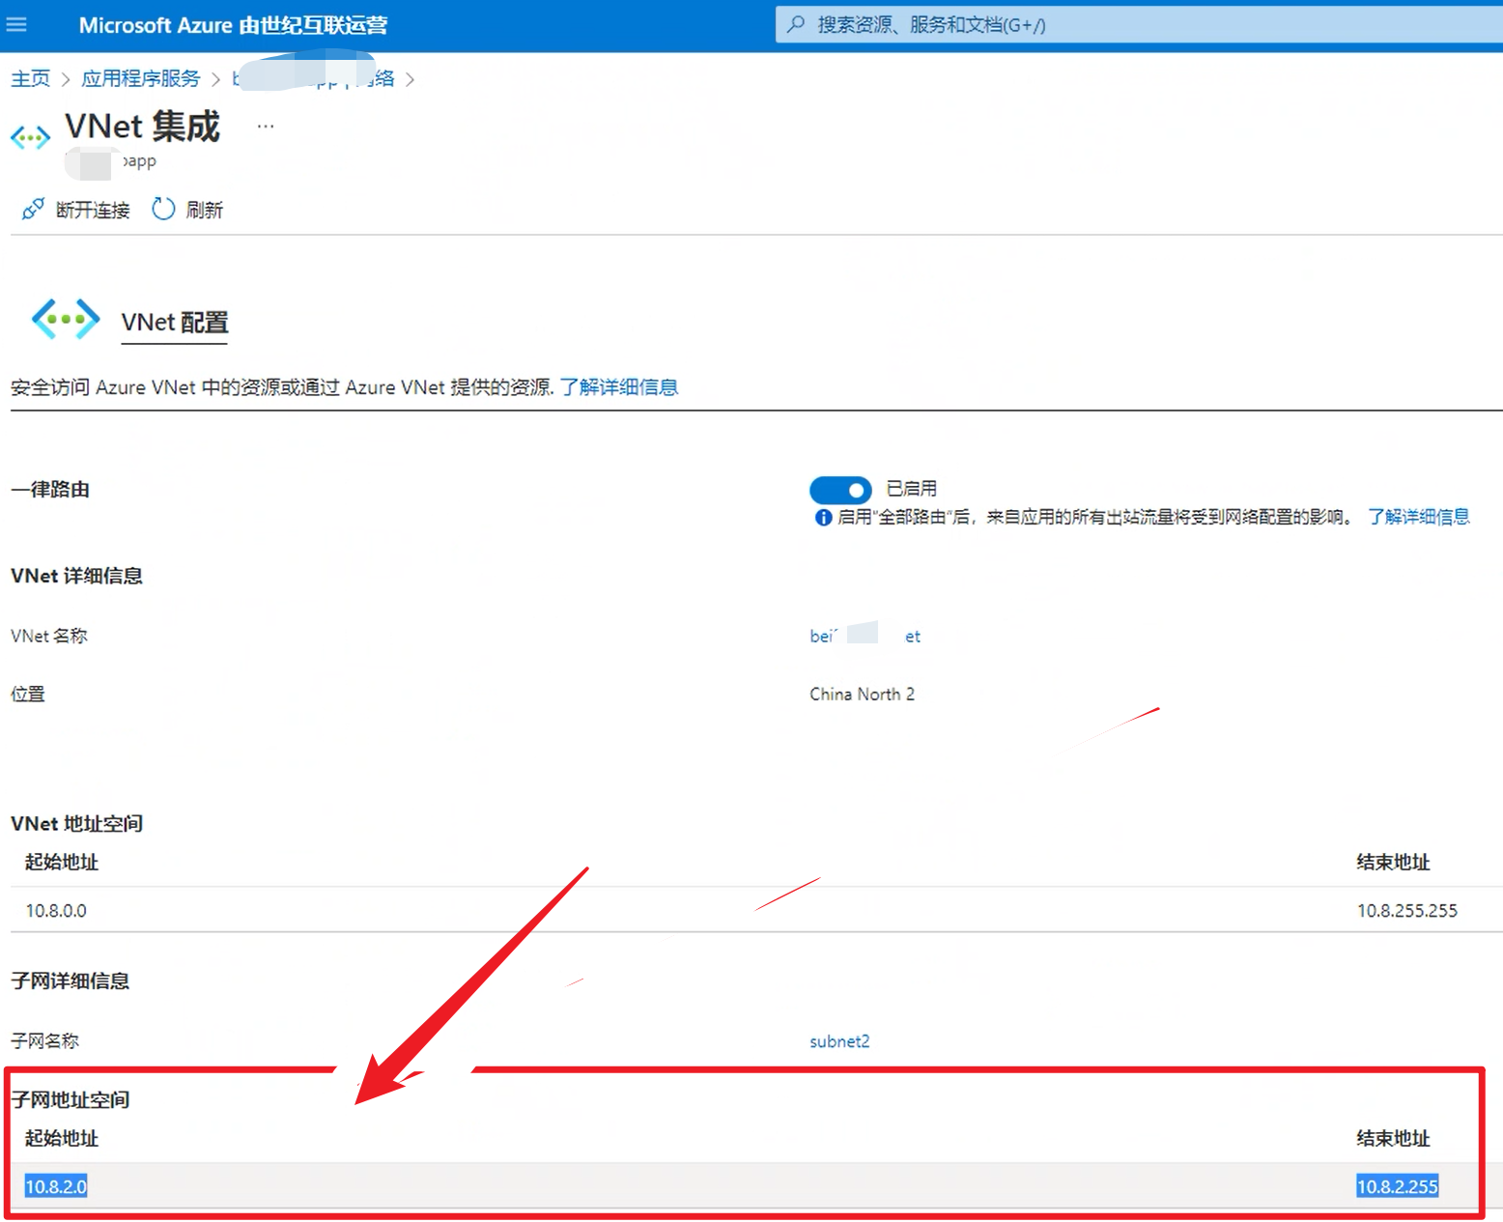Click the disconnect plug icon
This screenshot has width=1503, height=1222.
(x=33, y=209)
